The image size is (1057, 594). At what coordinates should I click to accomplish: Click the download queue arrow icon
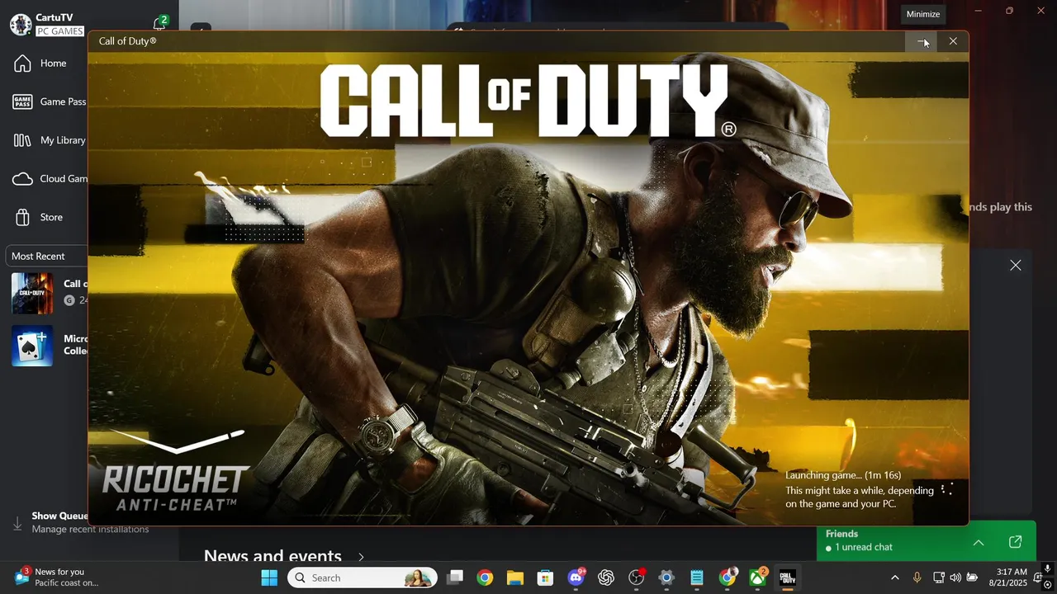17,523
